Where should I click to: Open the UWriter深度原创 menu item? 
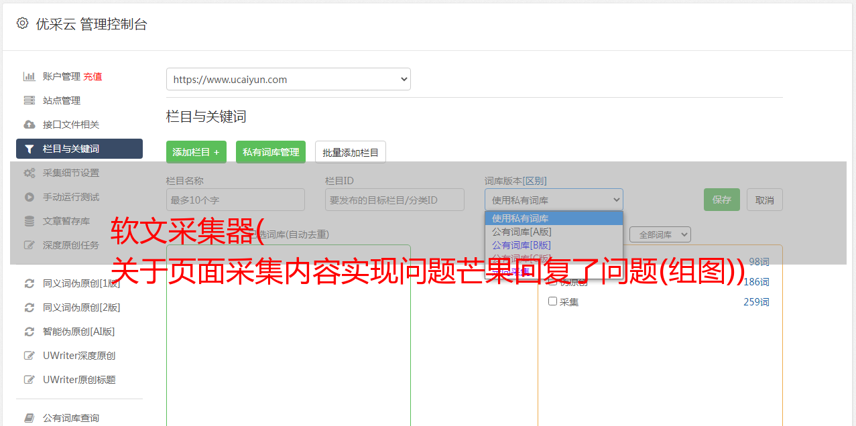pyautogui.click(x=79, y=356)
